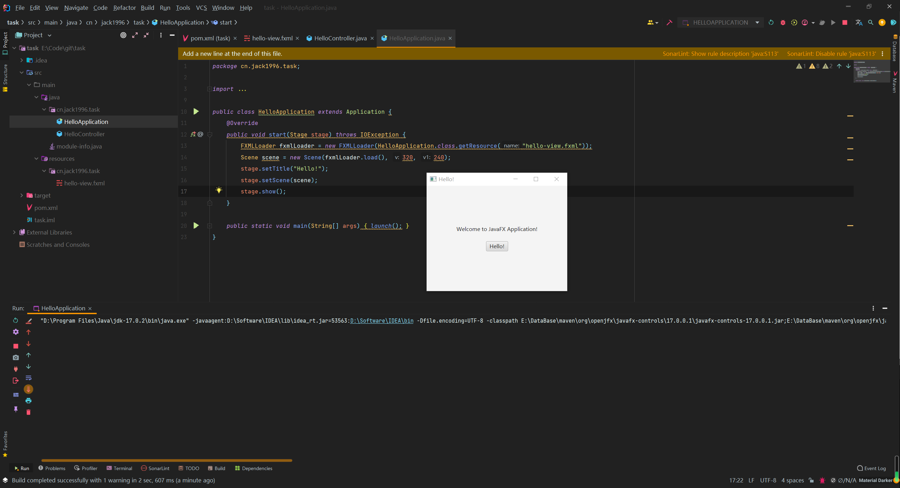Start debugging with the bug icon
This screenshot has height=488, width=900.
(x=783, y=22)
